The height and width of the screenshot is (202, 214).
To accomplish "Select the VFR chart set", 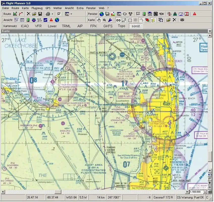I will tap(38, 26).
